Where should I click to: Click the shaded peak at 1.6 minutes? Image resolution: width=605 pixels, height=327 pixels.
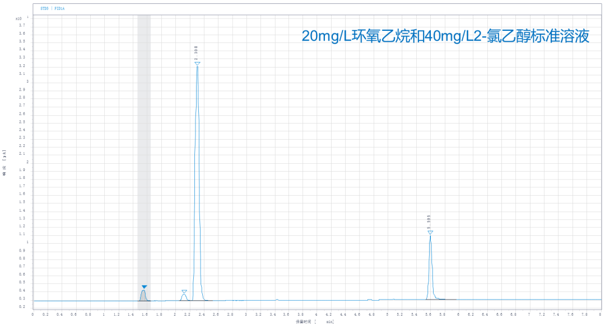(x=143, y=296)
